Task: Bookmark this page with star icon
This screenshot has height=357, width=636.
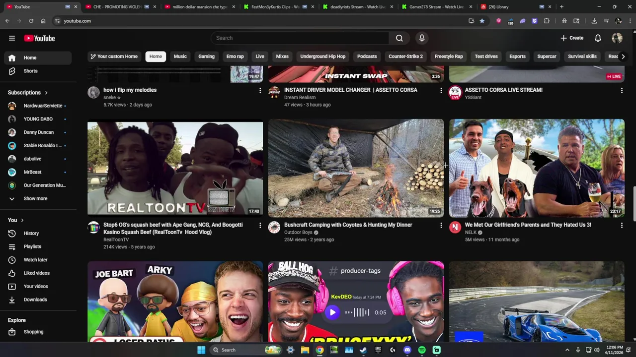Action: tap(482, 21)
